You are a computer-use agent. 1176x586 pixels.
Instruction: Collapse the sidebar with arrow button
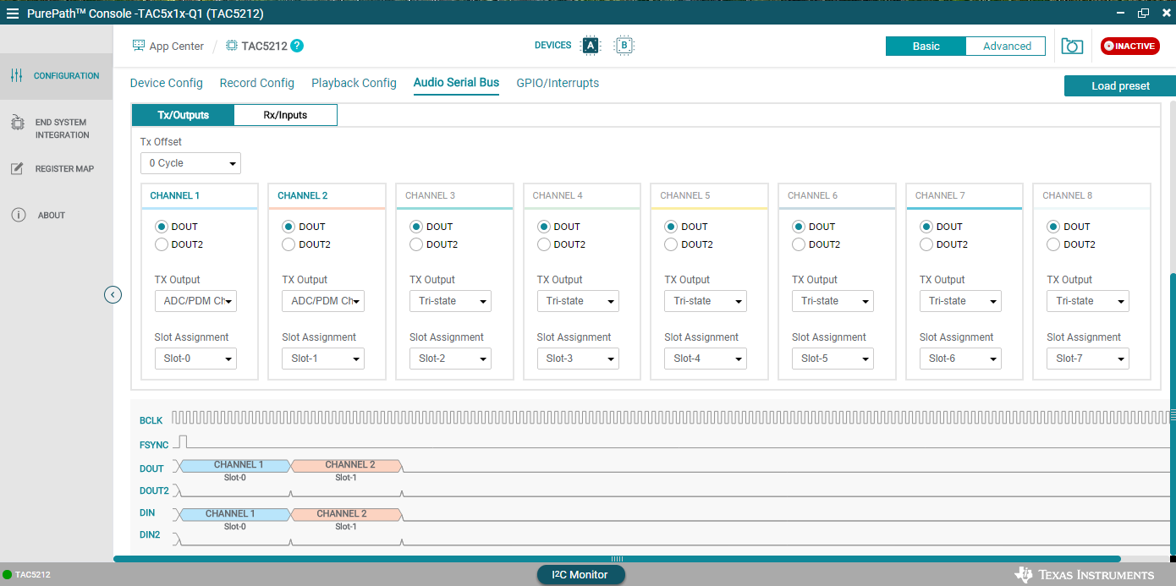(x=113, y=295)
